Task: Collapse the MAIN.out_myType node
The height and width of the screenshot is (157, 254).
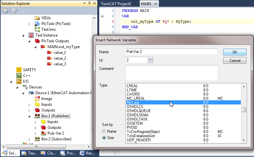Action: pos(35,47)
